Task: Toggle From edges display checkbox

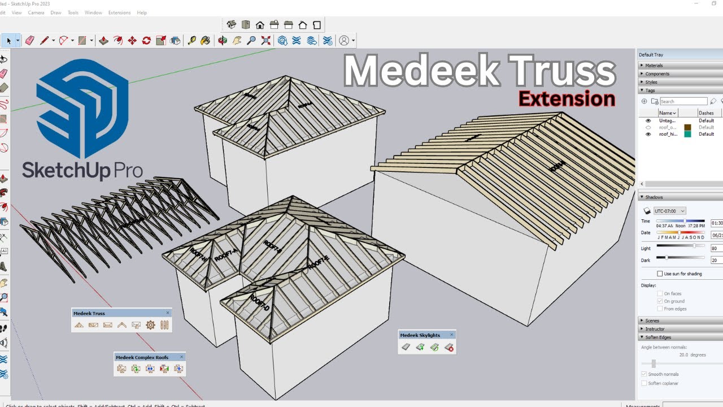Action: (x=660, y=309)
